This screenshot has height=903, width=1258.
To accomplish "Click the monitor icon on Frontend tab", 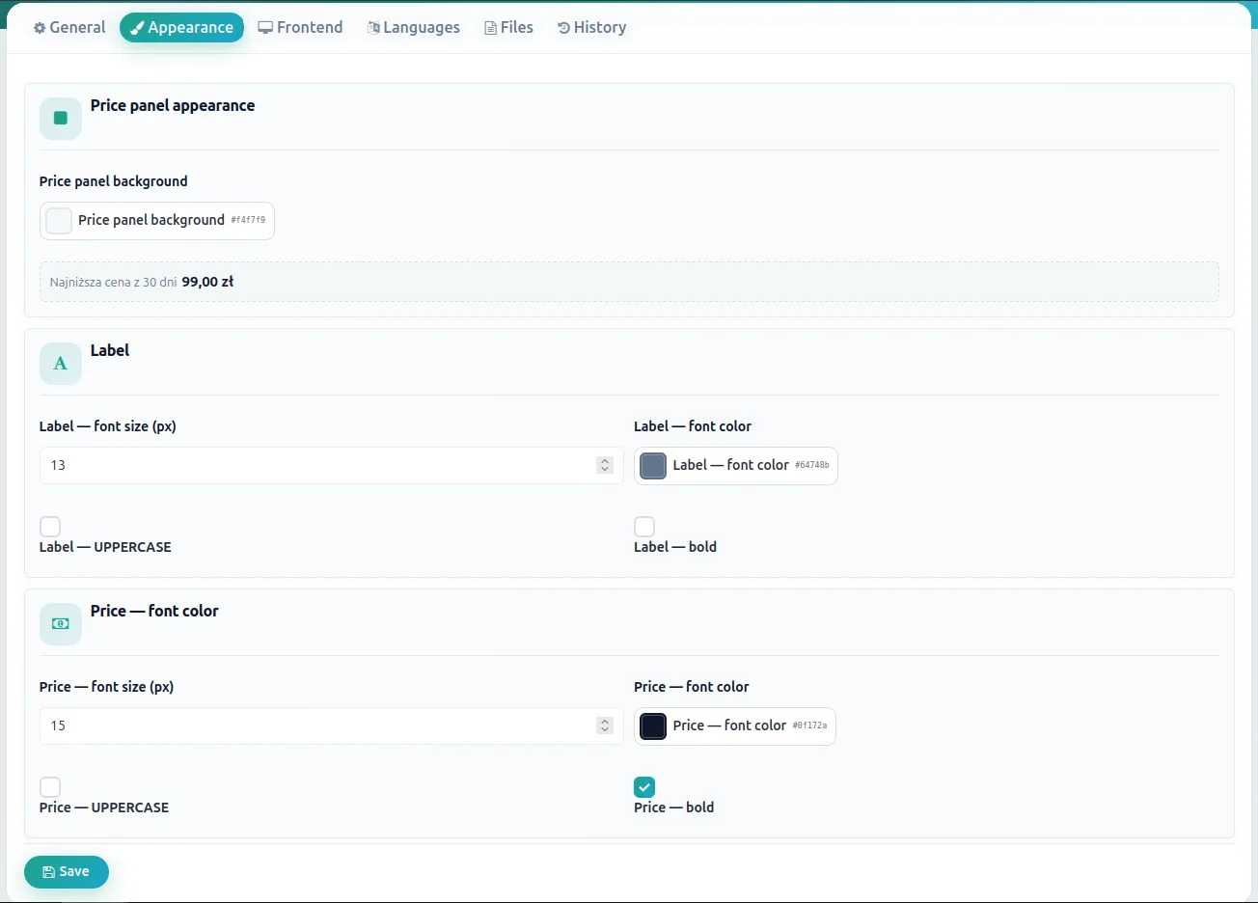I will pos(265,28).
